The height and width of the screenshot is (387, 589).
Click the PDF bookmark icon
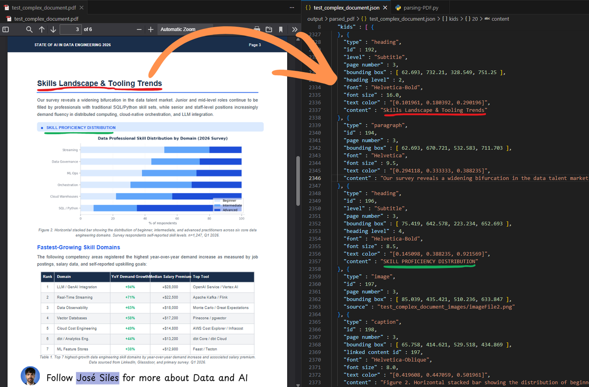point(281,29)
